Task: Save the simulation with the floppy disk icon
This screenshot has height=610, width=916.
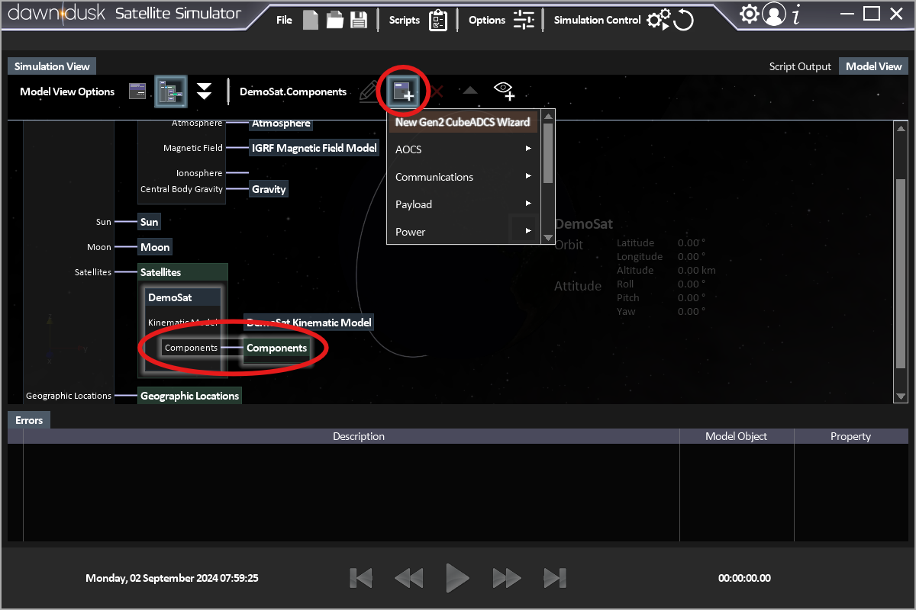Action: tap(359, 20)
